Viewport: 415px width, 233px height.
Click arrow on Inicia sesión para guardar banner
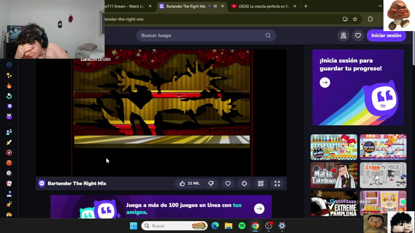325,83
